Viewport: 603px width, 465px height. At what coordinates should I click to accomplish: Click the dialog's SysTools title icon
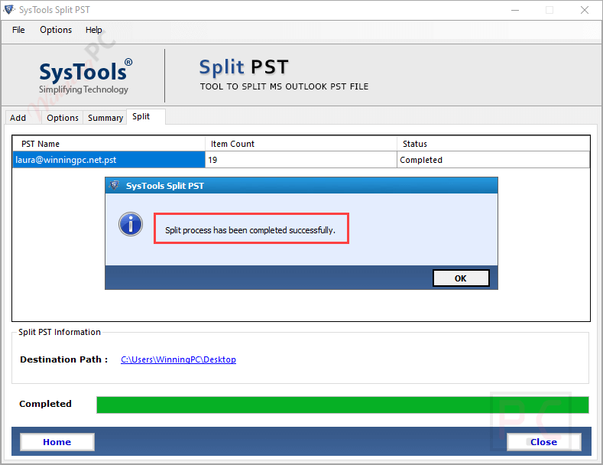[114, 186]
